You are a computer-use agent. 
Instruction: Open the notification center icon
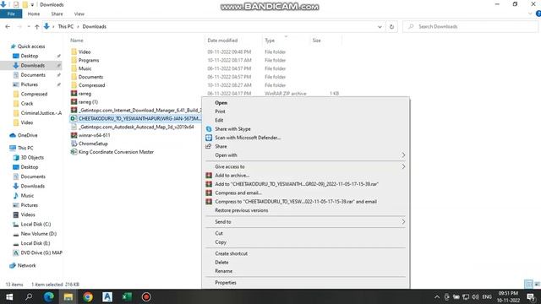pyautogui.click(x=531, y=296)
